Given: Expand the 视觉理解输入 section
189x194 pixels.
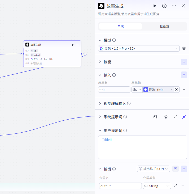Looking at the screenshot, I should point(100,103).
